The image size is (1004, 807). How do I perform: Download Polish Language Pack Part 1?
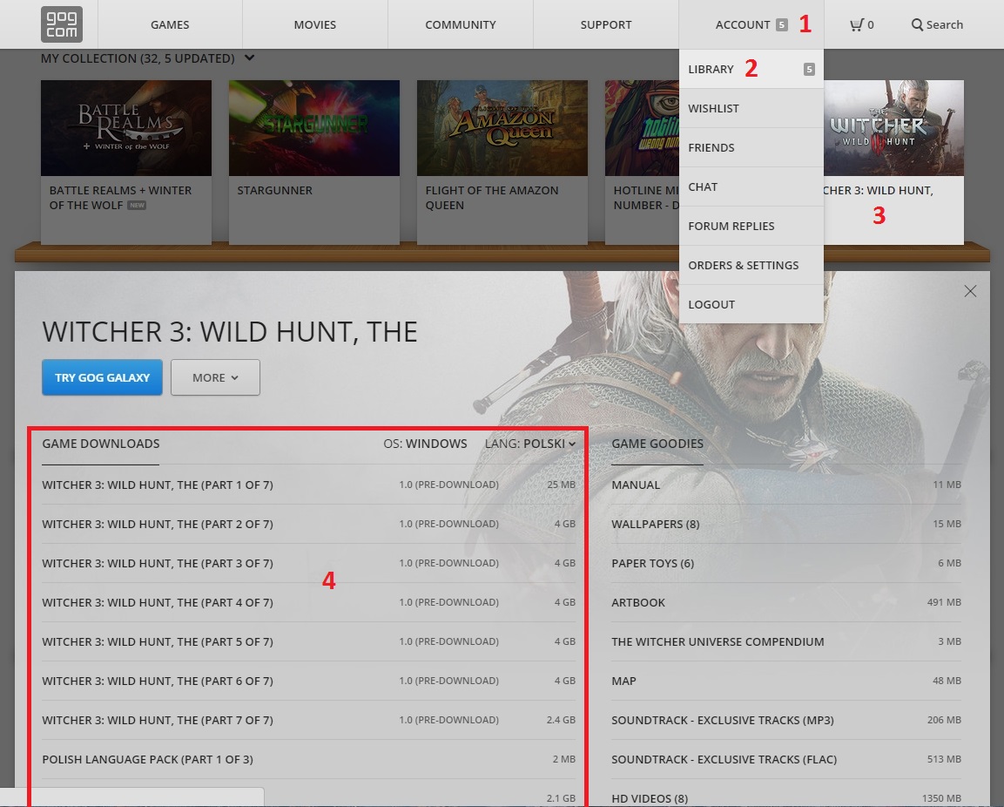pyautogui.click(x=308, y=759)
